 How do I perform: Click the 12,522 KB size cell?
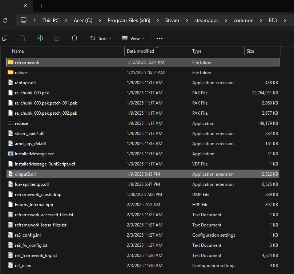(x=269, y=174)
